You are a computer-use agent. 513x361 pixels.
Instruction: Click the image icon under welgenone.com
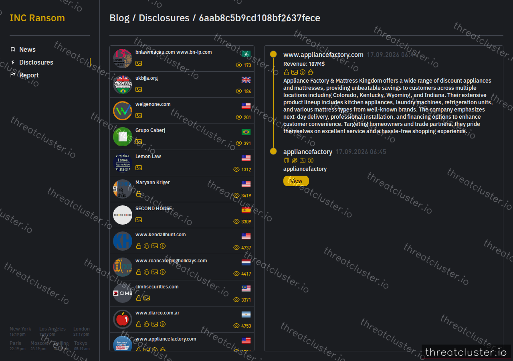coord(139,116)
